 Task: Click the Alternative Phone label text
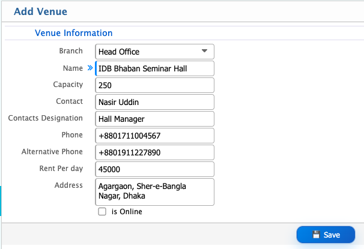pos(52,152)
